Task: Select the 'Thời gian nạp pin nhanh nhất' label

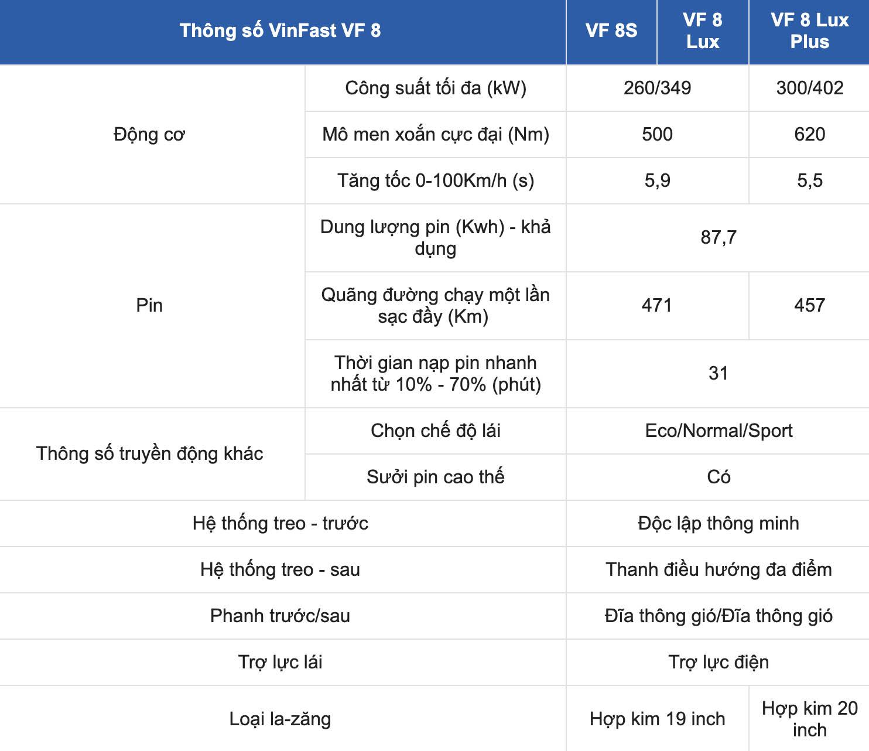Action: pyautogui.click(x=435, y=374)
